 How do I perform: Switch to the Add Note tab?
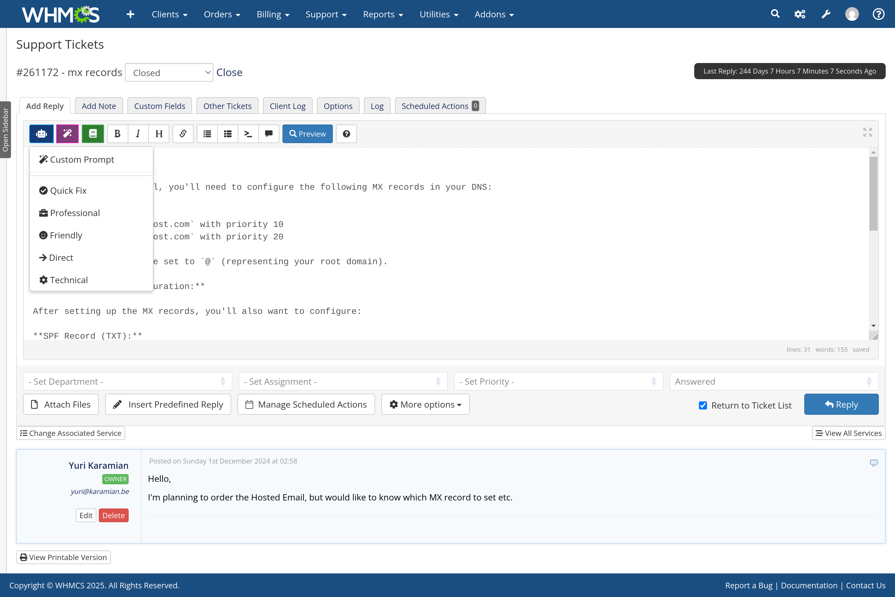tap(99, 106)
